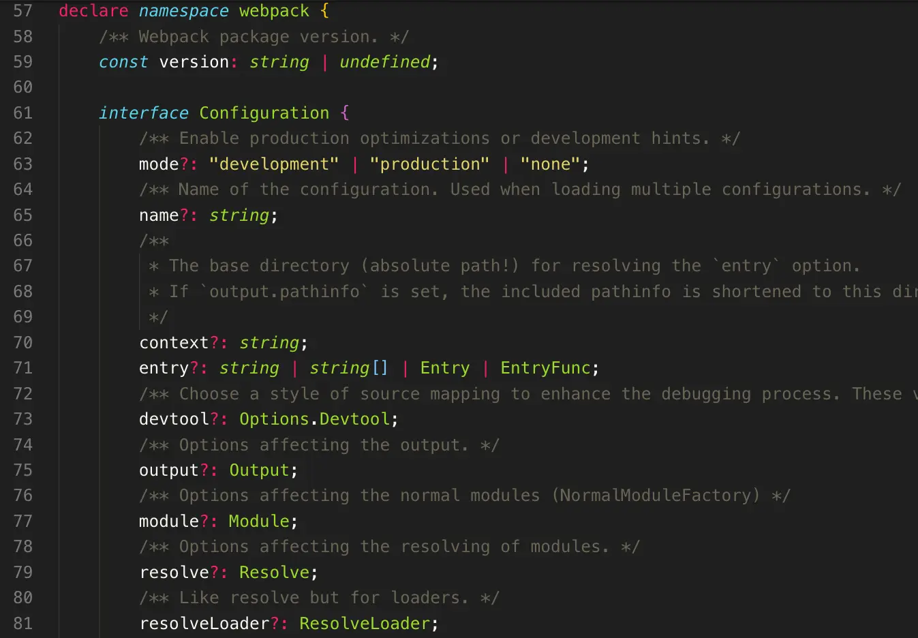Click the 'module' property on line 77
Screen dimensions: 918x638
click(x=169, y=521)
